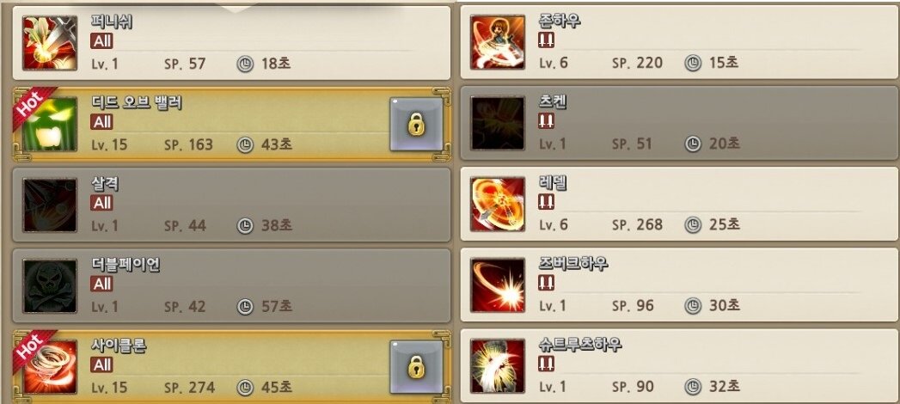The width and height of the screenshot is (900, 404).
Task: Click the 레델 spinning blade skill icon
Action: 498,205
